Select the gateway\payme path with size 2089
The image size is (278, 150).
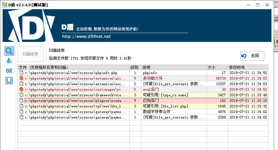76,117
